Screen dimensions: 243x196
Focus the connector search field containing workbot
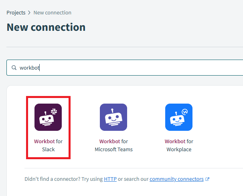tap(125, 68)
